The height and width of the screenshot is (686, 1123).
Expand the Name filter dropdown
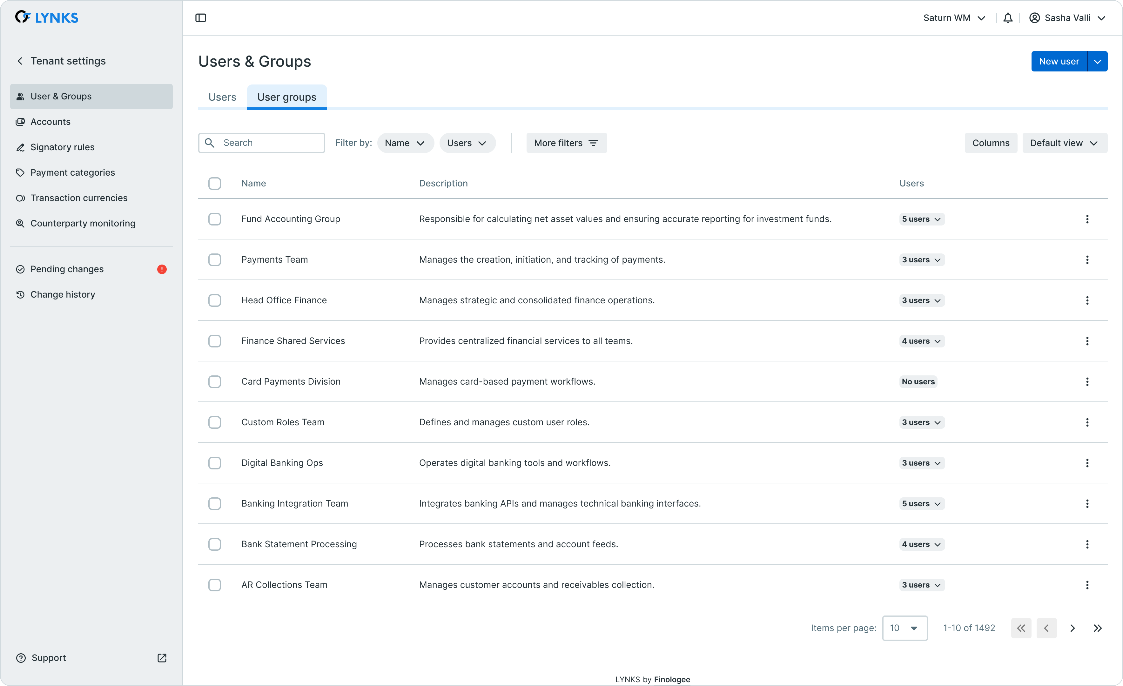(405, 143)
